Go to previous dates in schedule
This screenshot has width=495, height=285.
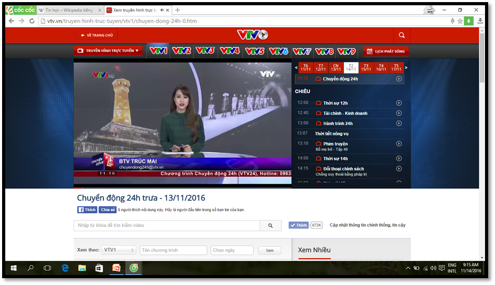[296, 67]
